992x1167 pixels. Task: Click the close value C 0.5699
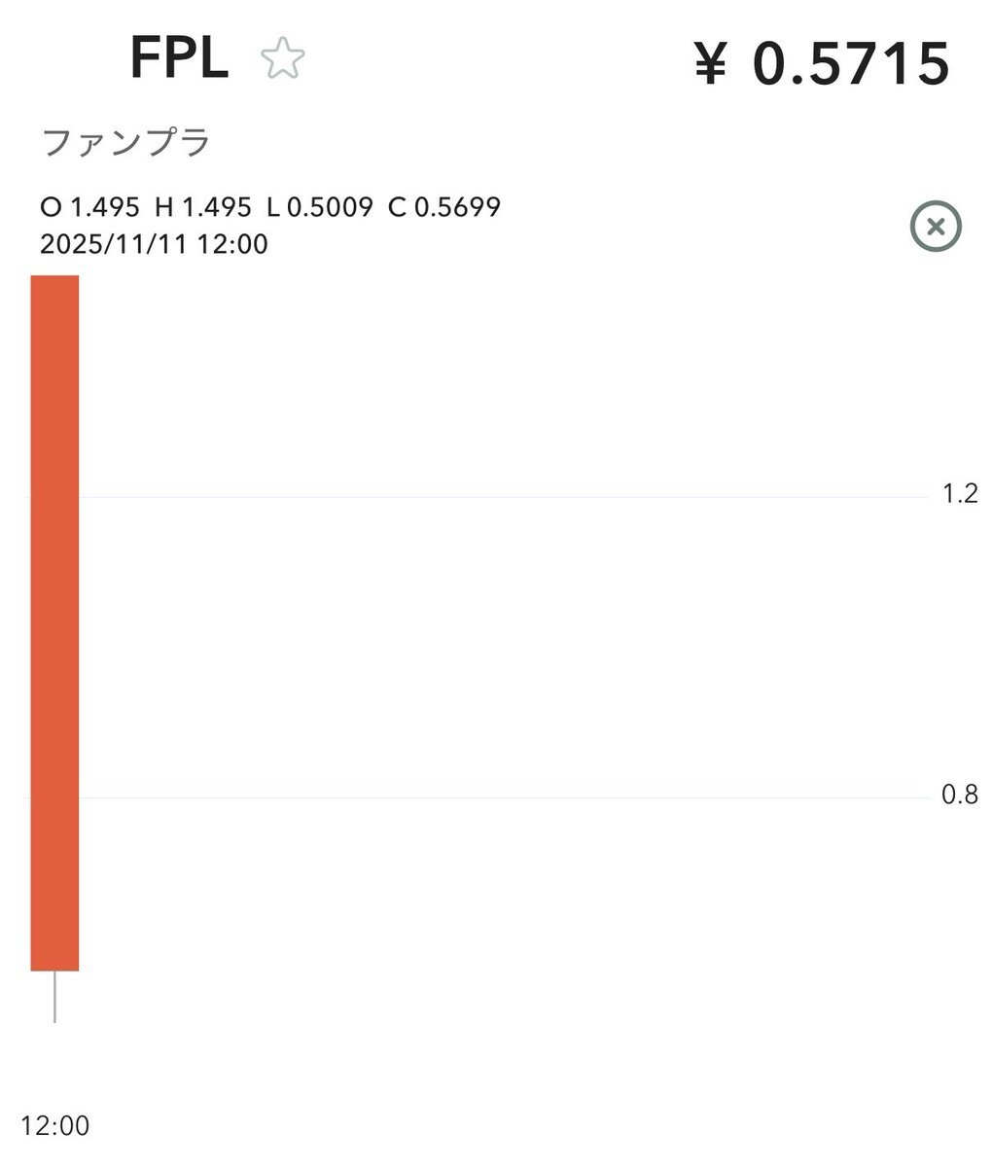444,207
